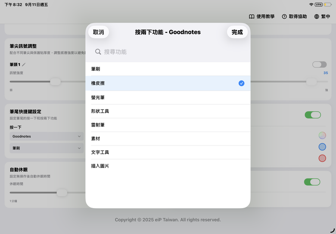Click the battery status icon
This screenshot has width=336, height=234.
pos(328,4)
